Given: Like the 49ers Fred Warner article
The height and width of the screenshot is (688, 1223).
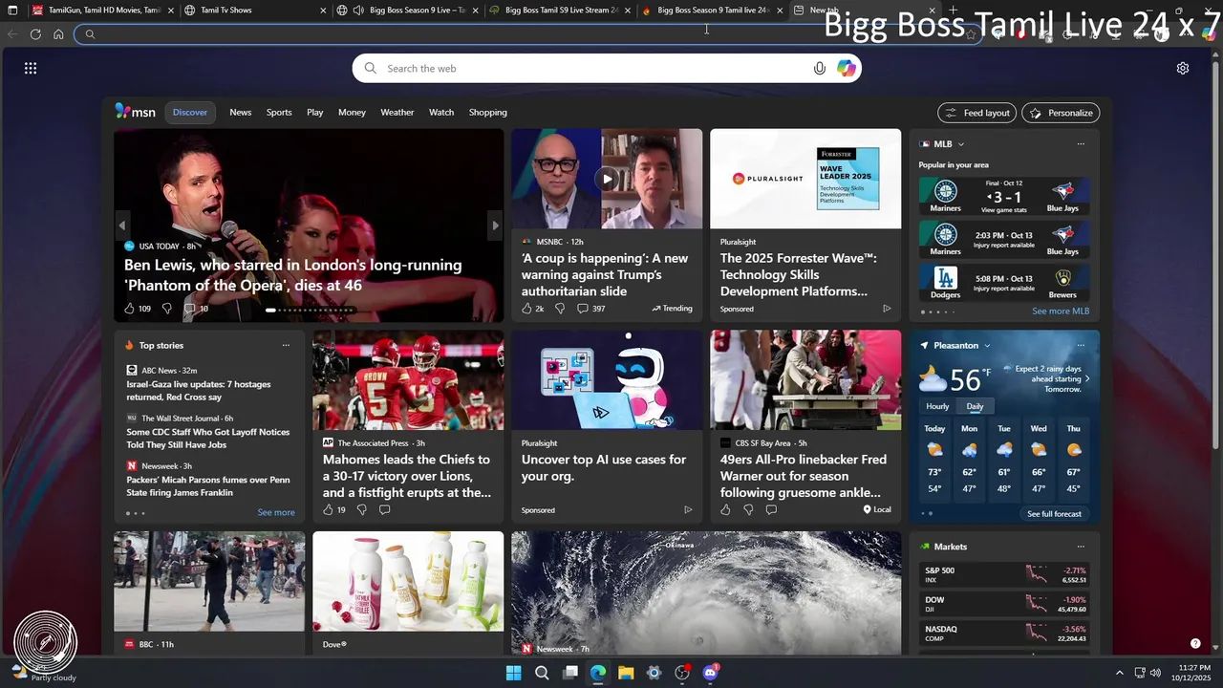Looking at the screenshot, I should tap(725, 510).
